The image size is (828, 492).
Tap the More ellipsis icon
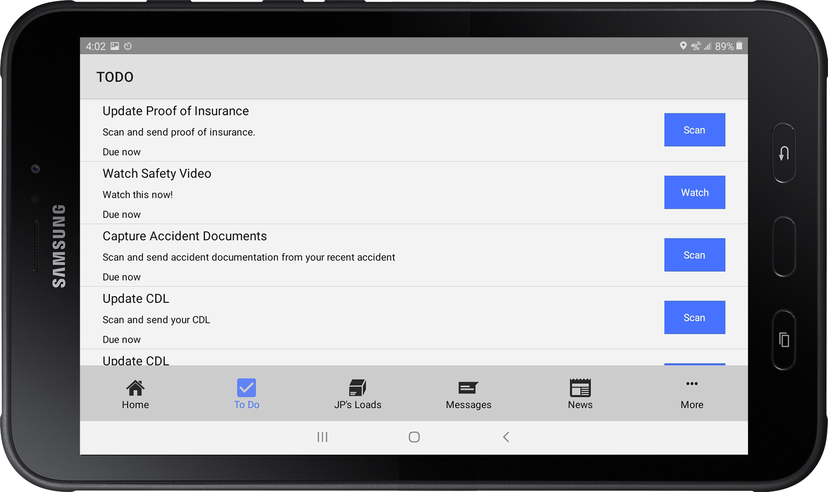point(691,385)
